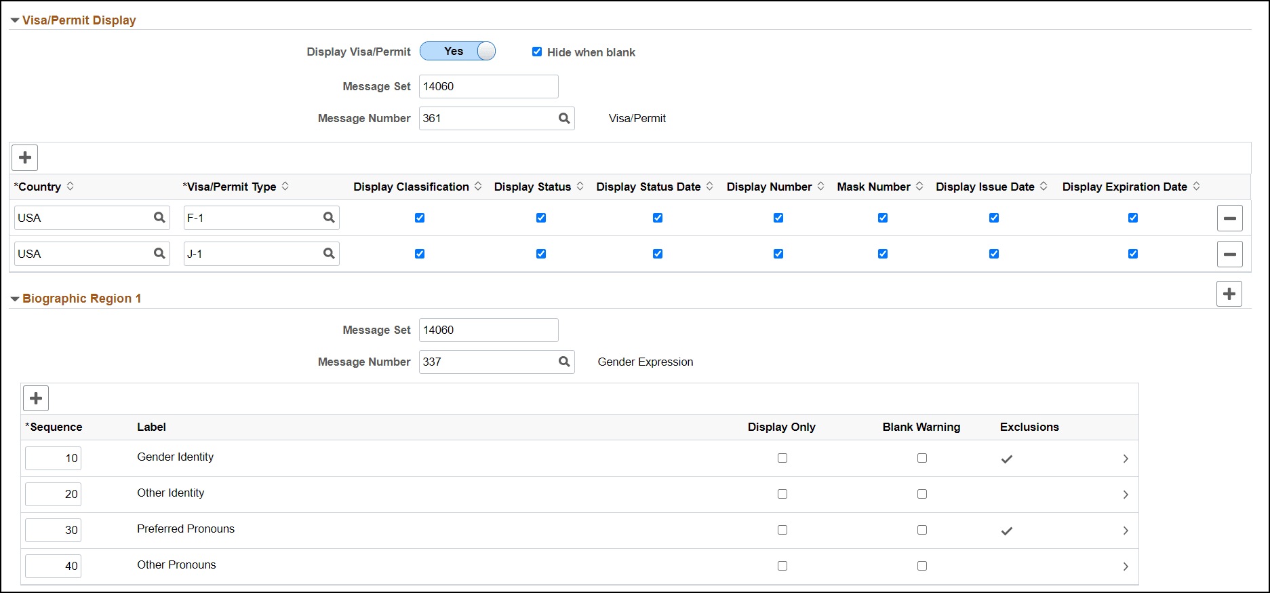This screenshot has height=593, width=1270.
Task: Uncheck the Hide when blank checkbox
Action: click(537, 52)
